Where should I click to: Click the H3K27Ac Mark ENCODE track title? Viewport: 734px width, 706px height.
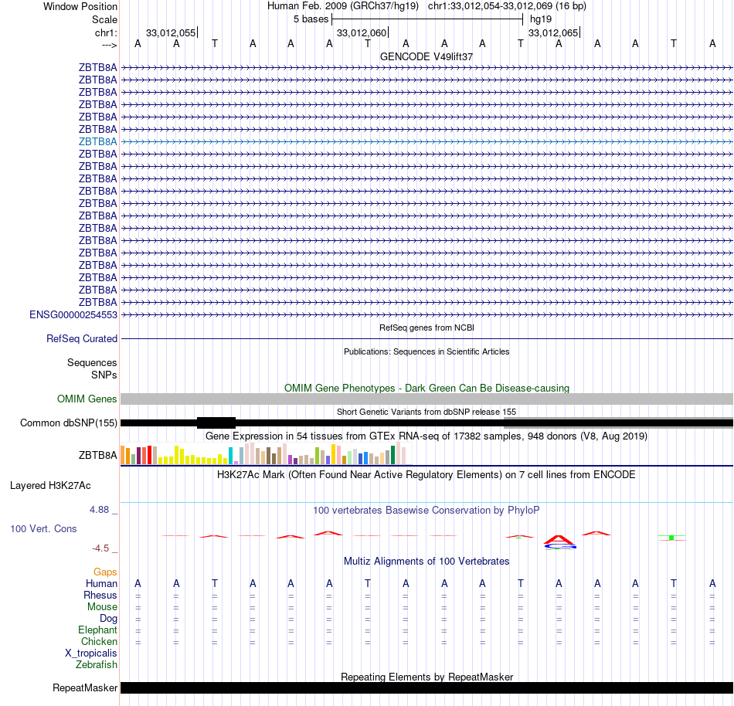426,474
